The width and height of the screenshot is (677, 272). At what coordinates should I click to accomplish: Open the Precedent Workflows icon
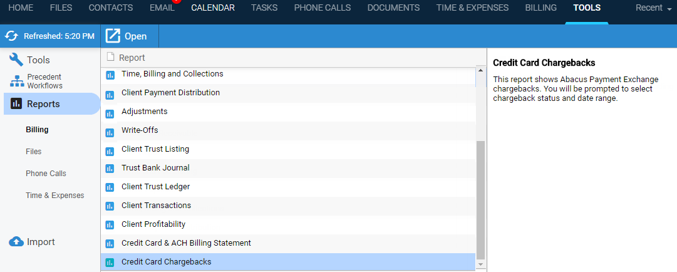(17, 81)
